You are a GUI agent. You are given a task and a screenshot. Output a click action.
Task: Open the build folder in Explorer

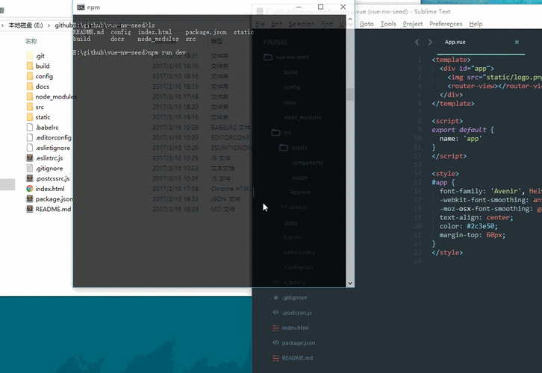[x=43, y=66]
